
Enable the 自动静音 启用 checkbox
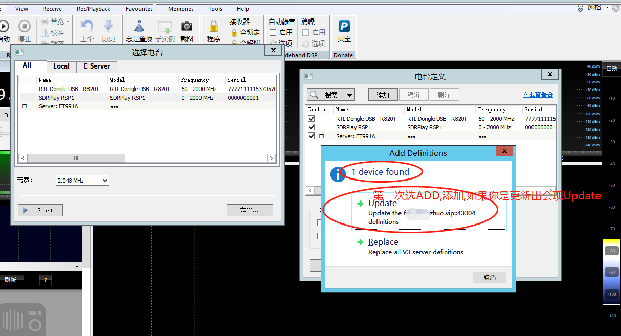(273, 33)
